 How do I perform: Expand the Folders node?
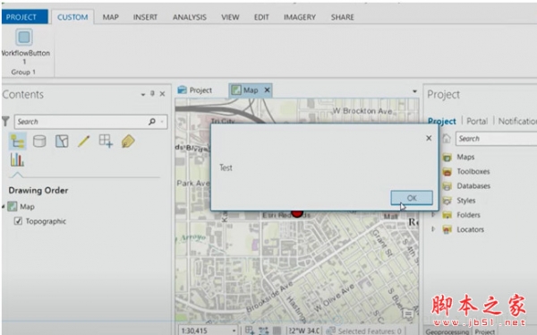433,215
